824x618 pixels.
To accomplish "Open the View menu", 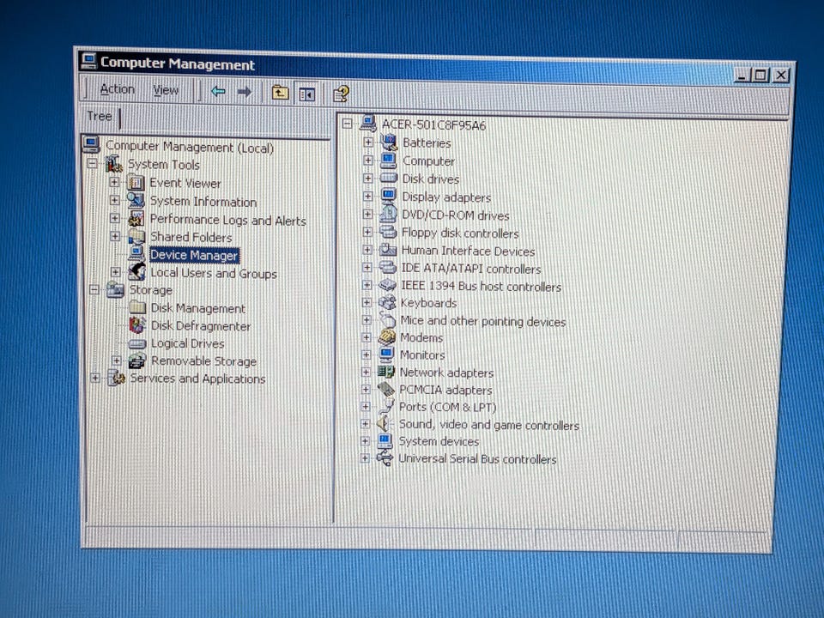I will pyautogui.click(x=166, y=90).
